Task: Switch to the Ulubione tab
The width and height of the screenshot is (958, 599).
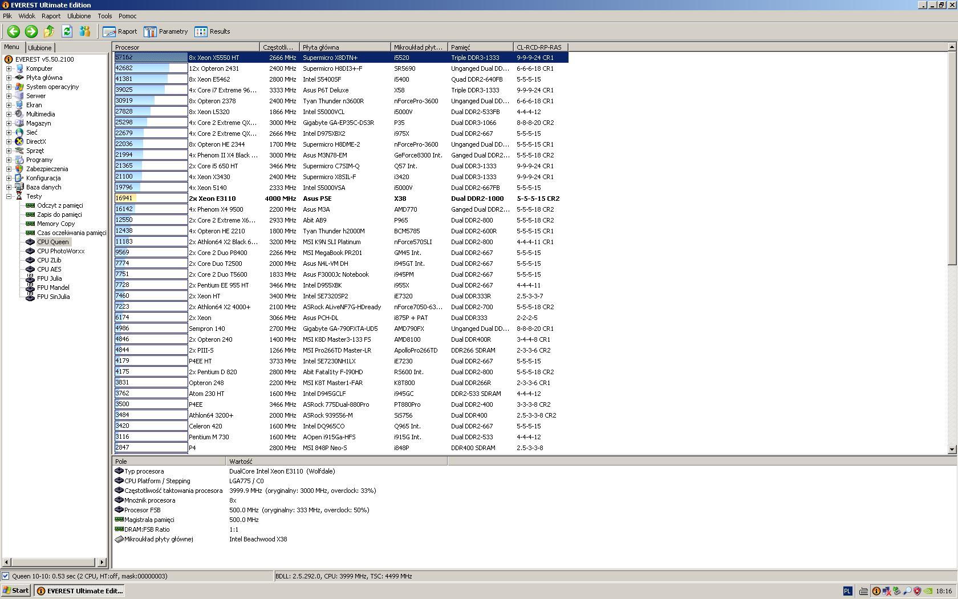Action: click(40, 48)
